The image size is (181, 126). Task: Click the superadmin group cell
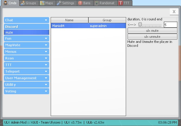pos(98,26)
